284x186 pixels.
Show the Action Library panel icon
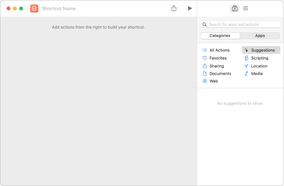(x=234, y=9)
